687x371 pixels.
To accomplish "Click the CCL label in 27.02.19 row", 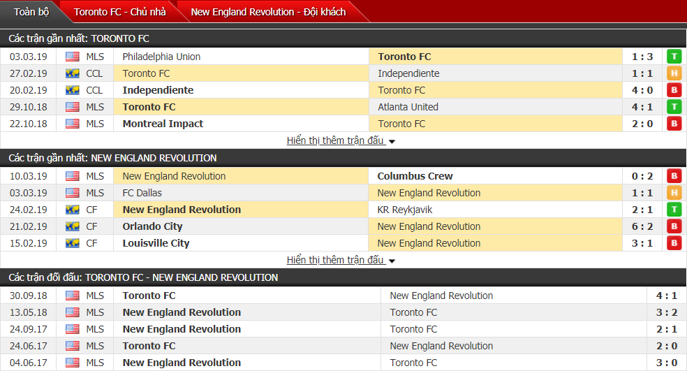I will 94,73.
